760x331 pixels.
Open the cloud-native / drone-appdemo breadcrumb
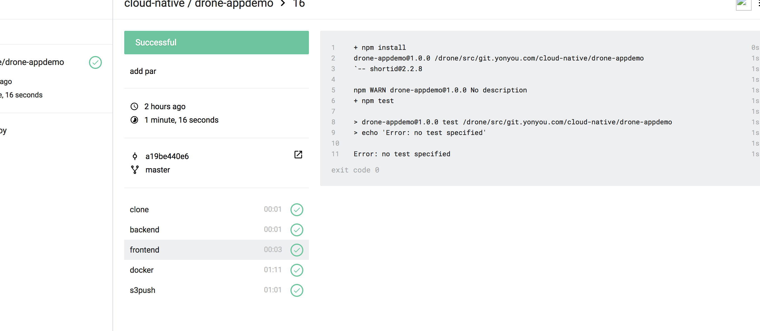coord(199,4)
